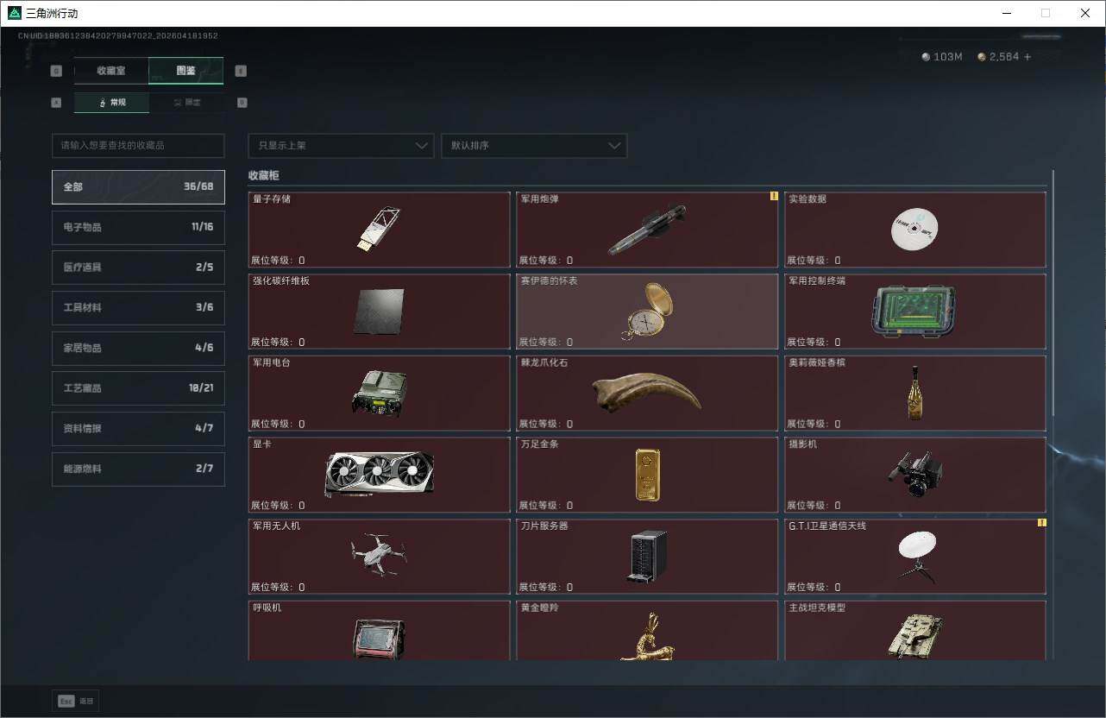Filter by 工具材料 category
Image resolution: width=1106 pixels, height=718 pixels.
click(x=138, y=308)
